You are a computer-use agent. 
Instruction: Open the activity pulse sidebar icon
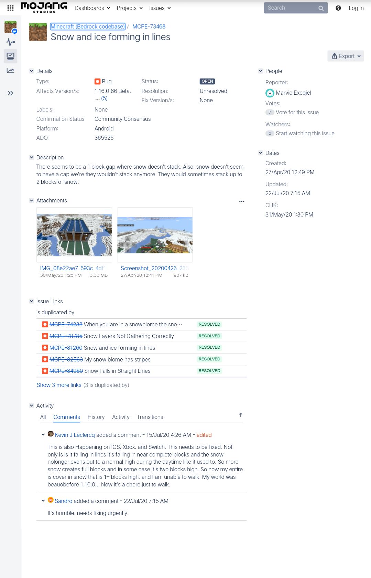(x=11, y=42)
